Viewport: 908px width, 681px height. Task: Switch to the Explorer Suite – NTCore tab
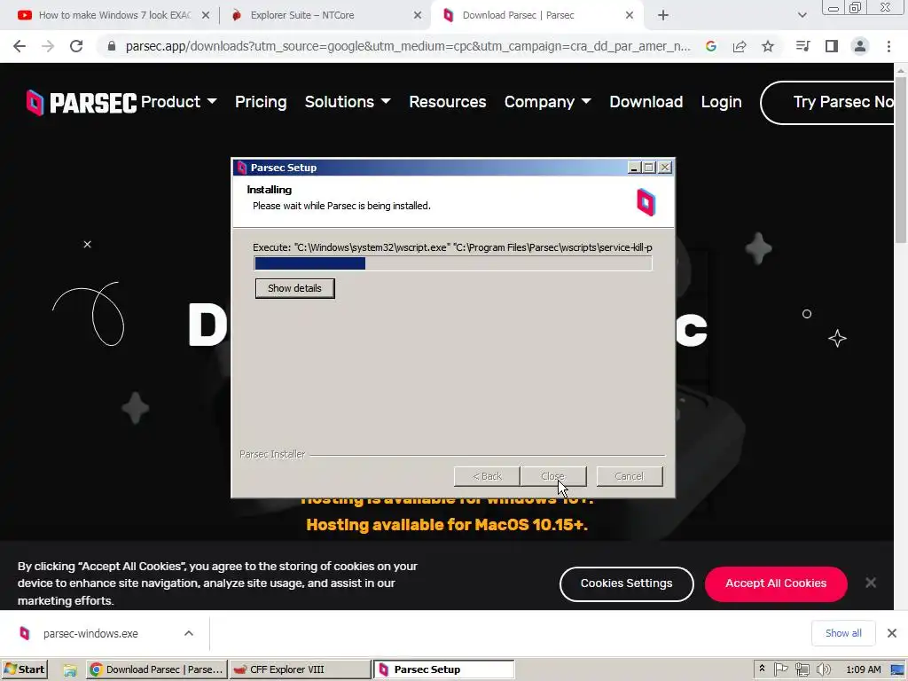[325, 16]
